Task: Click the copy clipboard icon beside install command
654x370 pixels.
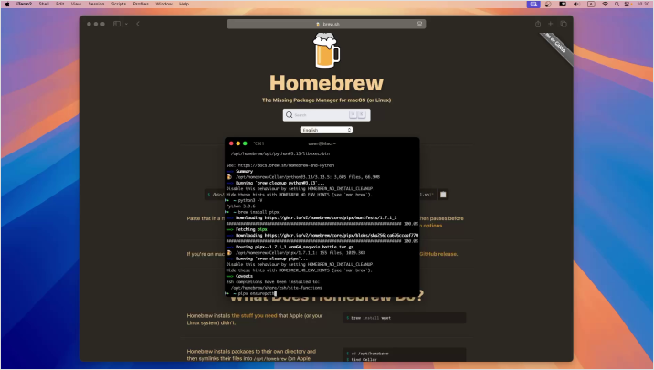Action: pos(443,195)
